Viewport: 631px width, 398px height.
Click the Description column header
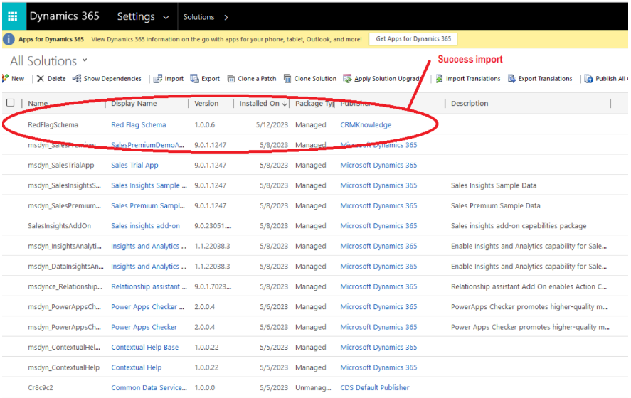(x=470, y=103)
